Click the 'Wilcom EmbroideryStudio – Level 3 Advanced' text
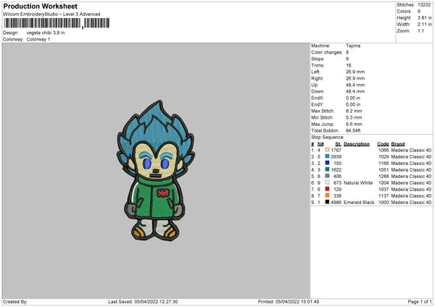 pos(51,14)
